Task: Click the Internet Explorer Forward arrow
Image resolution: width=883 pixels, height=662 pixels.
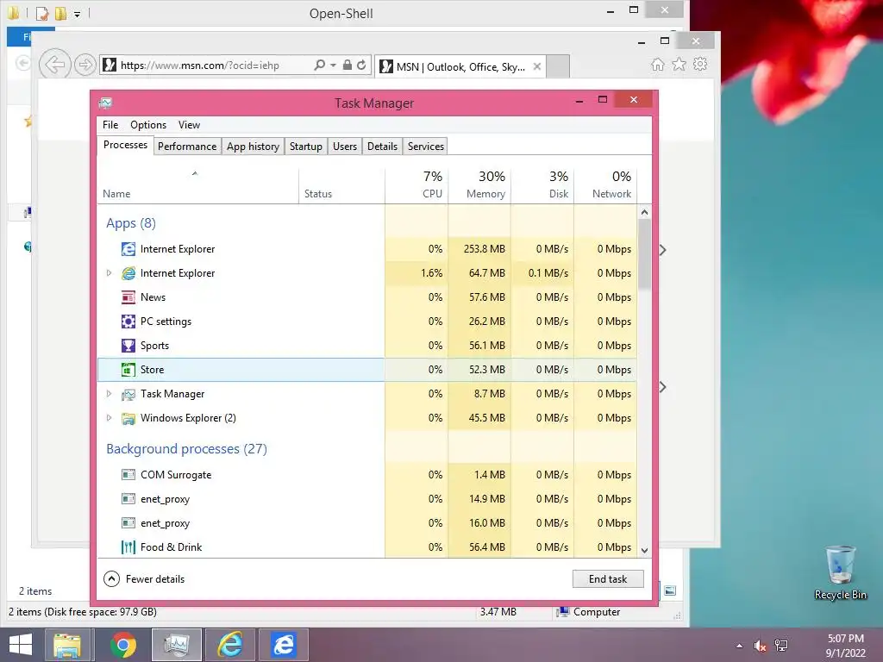Action: (x=85, y=65)
